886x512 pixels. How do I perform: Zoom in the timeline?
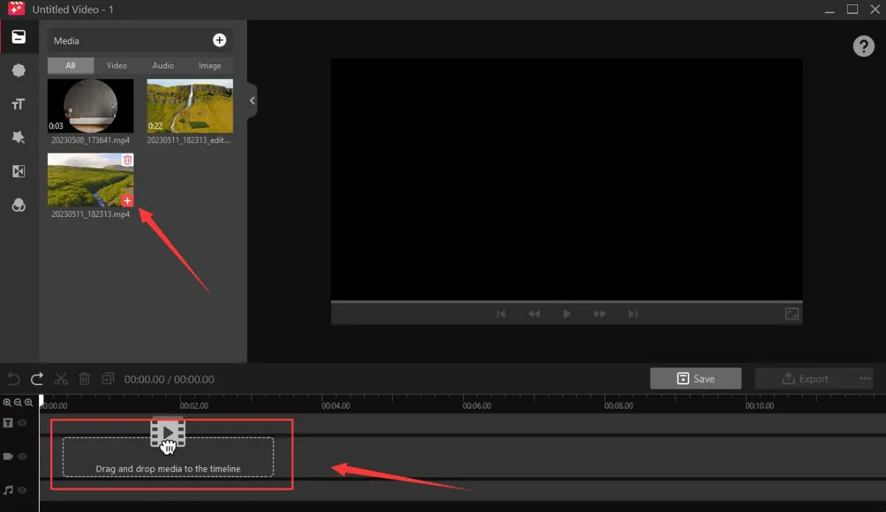[7, 403]
